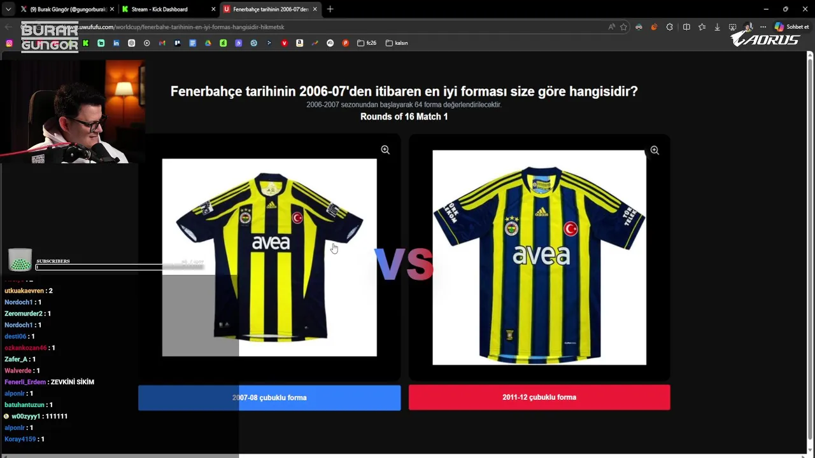Viewport: 815px width, 458px height.
Task: Click username batuhantuzun in chat
Action: 24,405
